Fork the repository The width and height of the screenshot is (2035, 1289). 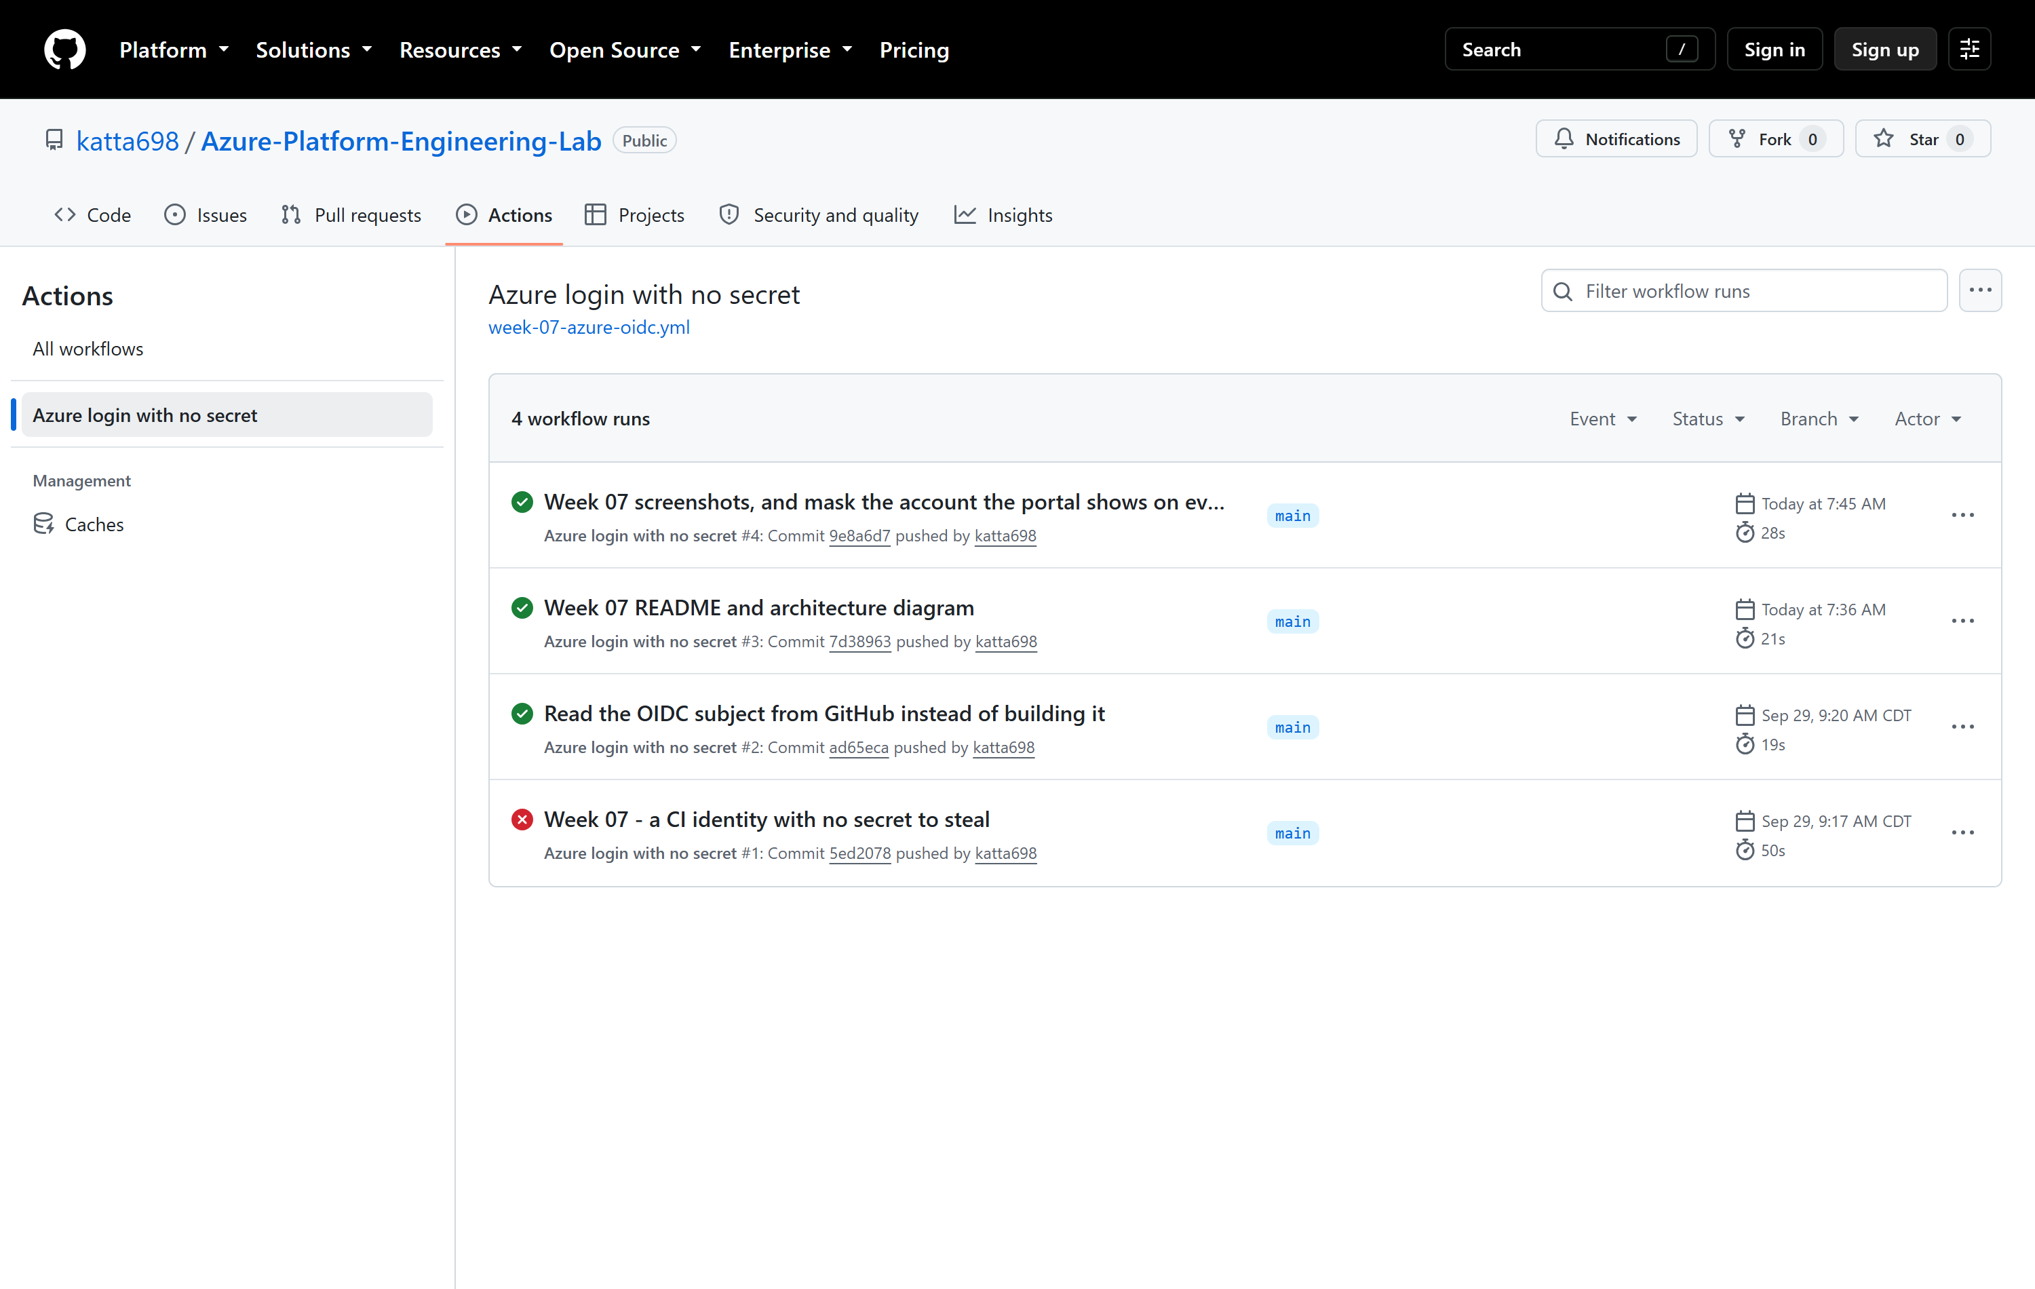point(1776,138)
